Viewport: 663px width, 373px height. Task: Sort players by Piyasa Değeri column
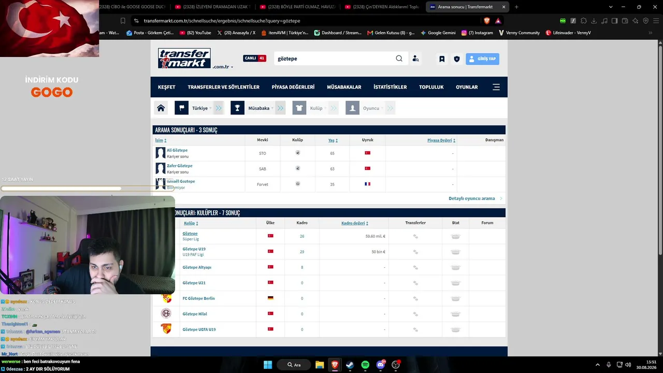coord(441,140)
